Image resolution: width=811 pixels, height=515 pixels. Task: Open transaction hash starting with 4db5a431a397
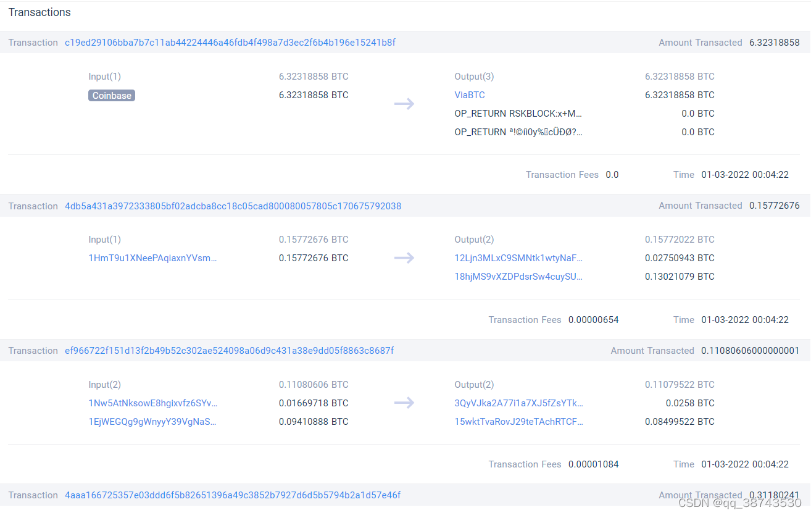point(233,206)
